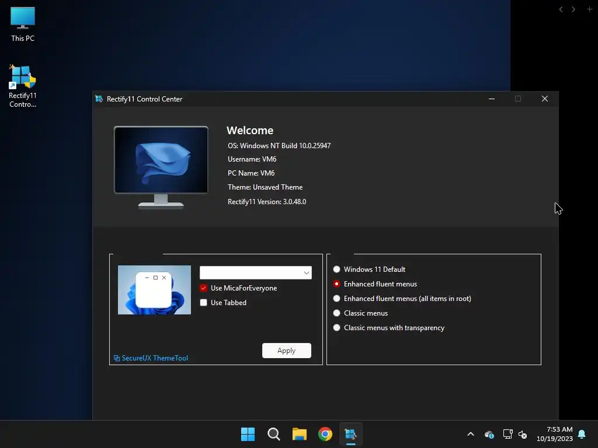Open the notifications bell icon
The width and height of the screenshot is (598, 448).
tap(582, 434)
